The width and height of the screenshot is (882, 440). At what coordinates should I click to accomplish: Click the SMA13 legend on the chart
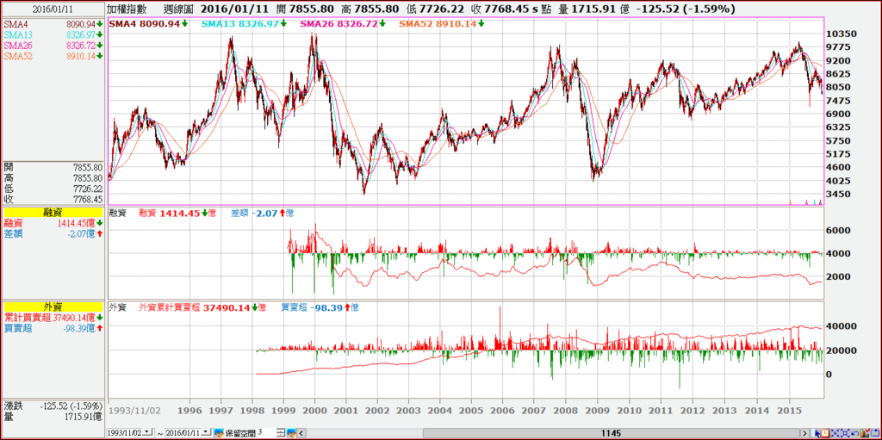pos(244,23)
